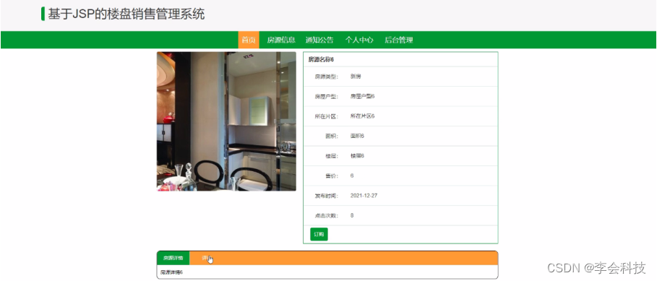Open 后台管理 navigation link
The width and height of the screenshot is (657, 281).
coord(399,40)
